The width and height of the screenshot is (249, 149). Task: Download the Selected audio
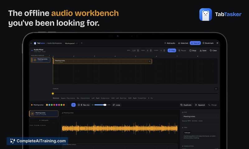183,43
